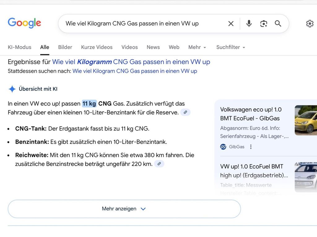Screen dimensions: 317x237
Task: Search instead for original Kilogram query
Action: tap(135, 71)
